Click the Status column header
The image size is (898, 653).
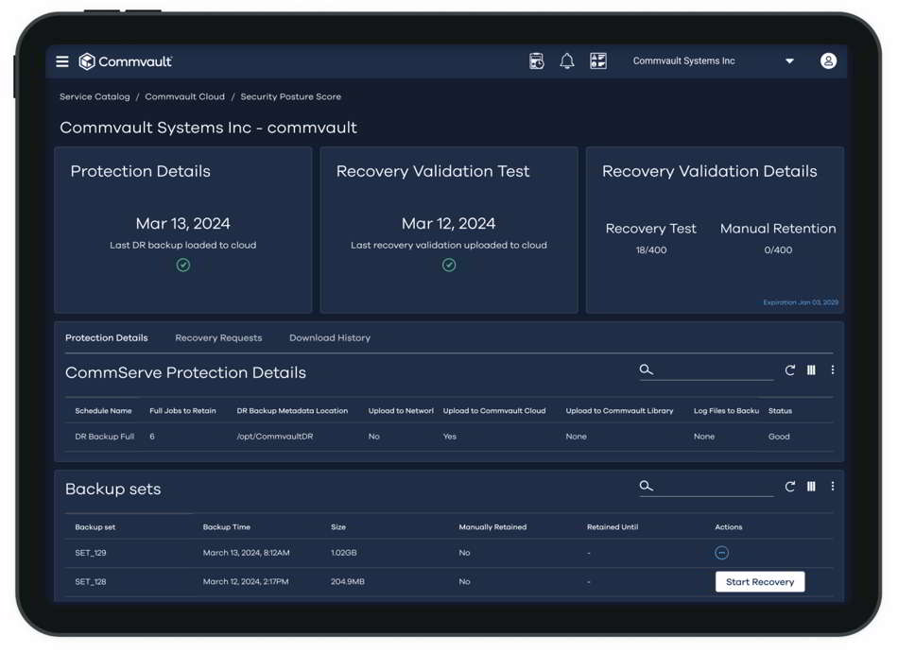780,411
